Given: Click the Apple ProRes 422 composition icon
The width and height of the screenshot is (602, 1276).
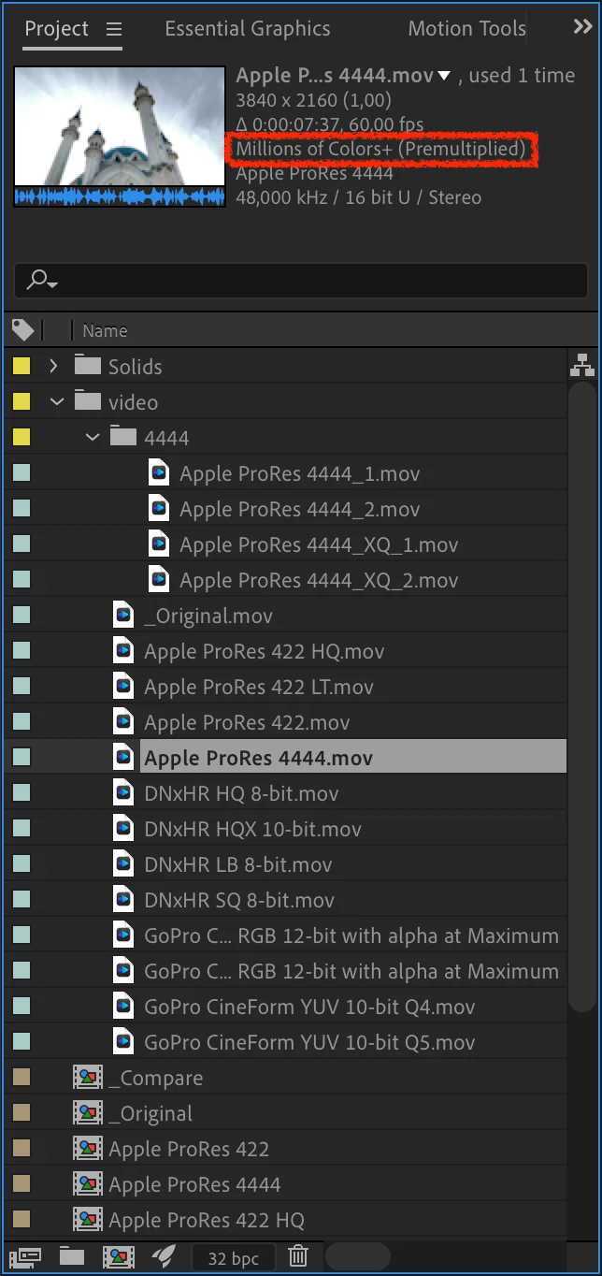Looking at the screenshot, I should [88, 1149].
